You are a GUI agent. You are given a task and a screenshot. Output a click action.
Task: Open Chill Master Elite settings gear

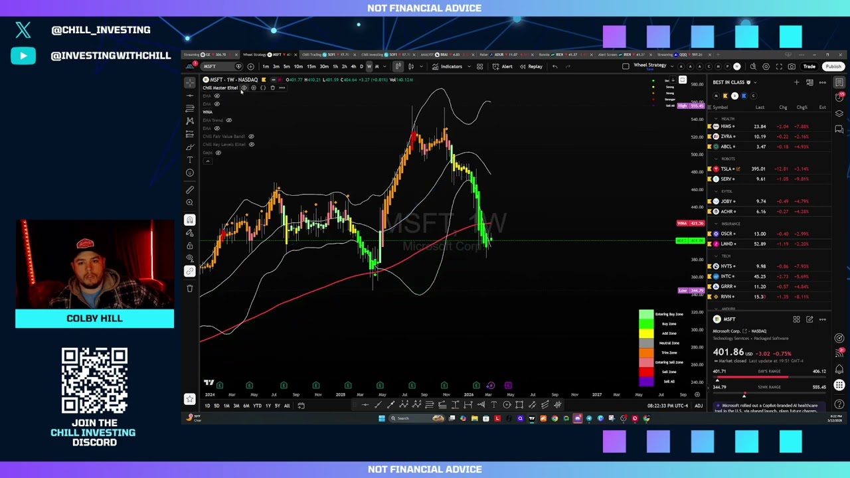pyautogui.click(x=254, y=88)
